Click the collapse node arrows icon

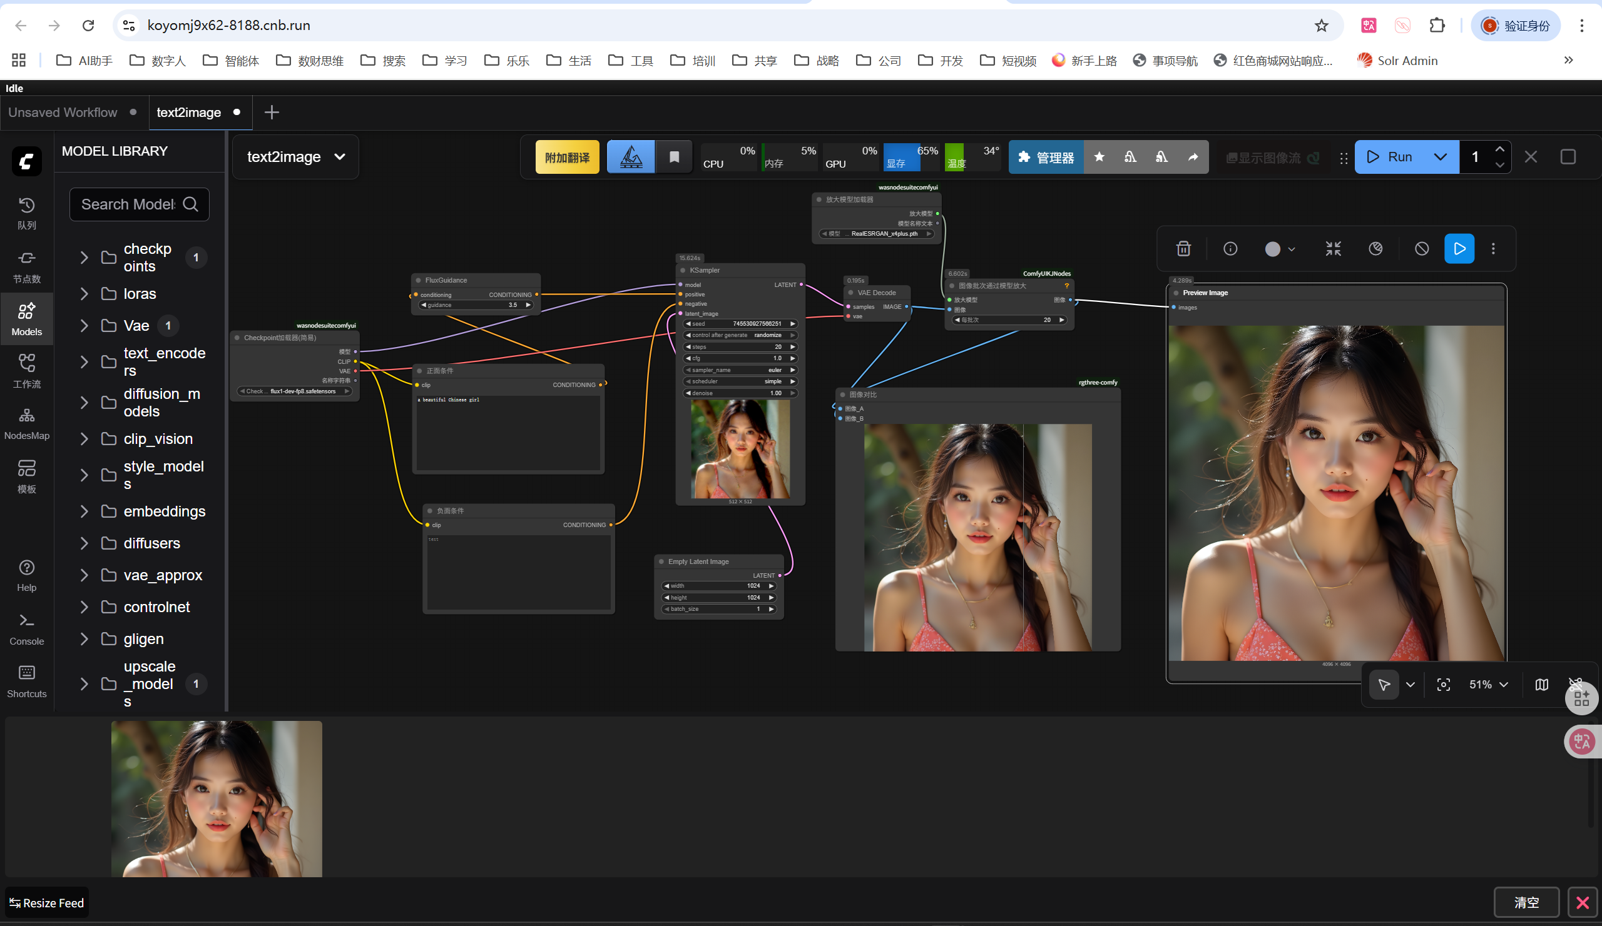(1333, 248)
